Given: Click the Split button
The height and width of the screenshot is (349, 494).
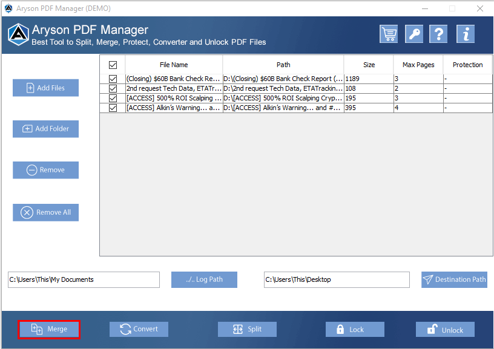Looking at the screenshot, I should click(x=248, y=329).
